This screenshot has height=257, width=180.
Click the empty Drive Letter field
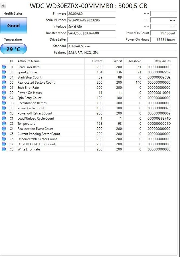pyautogui.click(x=91, y=39)
